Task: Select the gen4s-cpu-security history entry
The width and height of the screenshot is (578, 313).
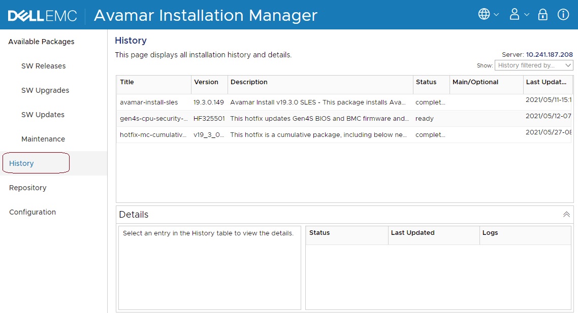Action: coord(154,119)
